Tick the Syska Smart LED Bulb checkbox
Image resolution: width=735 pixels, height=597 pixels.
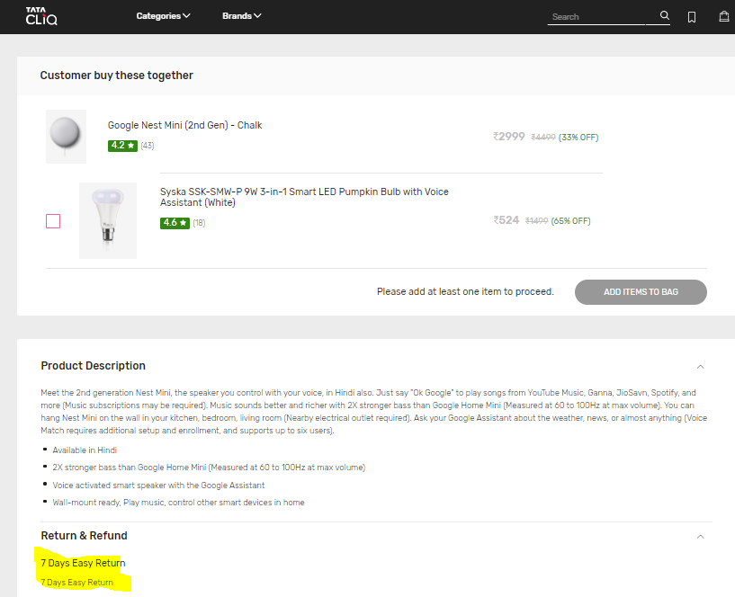53,221
